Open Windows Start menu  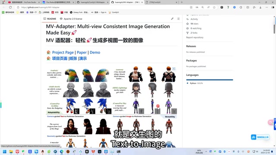(5, 152)
